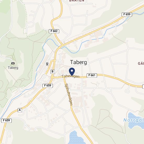Image resolution: width=144 pixels, height=144 pixels.
Task: Select the camera icon above Taberg viewpoint
Action: (x=13, y=63)
